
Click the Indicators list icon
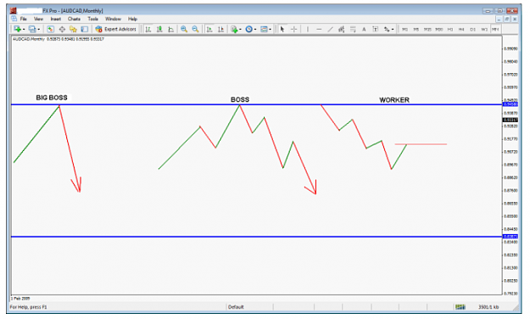click(234, 29)
